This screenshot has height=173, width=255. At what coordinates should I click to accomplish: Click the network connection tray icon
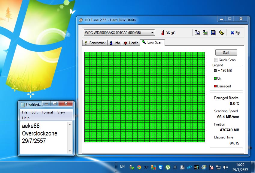pos(218,167)
